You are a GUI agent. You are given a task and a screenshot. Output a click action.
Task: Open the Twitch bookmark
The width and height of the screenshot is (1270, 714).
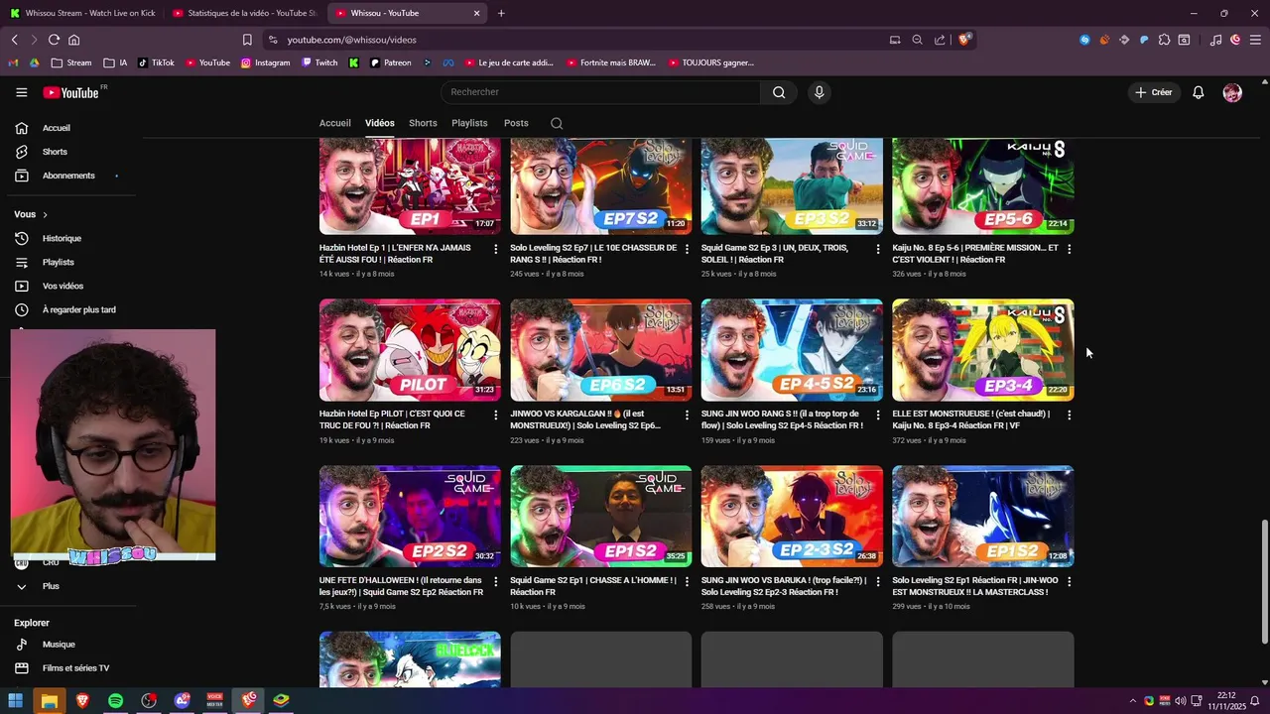pyautogui.click(x=319, y=62)
